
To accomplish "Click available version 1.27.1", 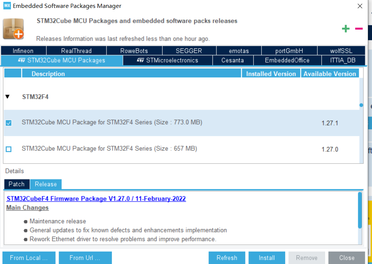I will pos(330,123).
